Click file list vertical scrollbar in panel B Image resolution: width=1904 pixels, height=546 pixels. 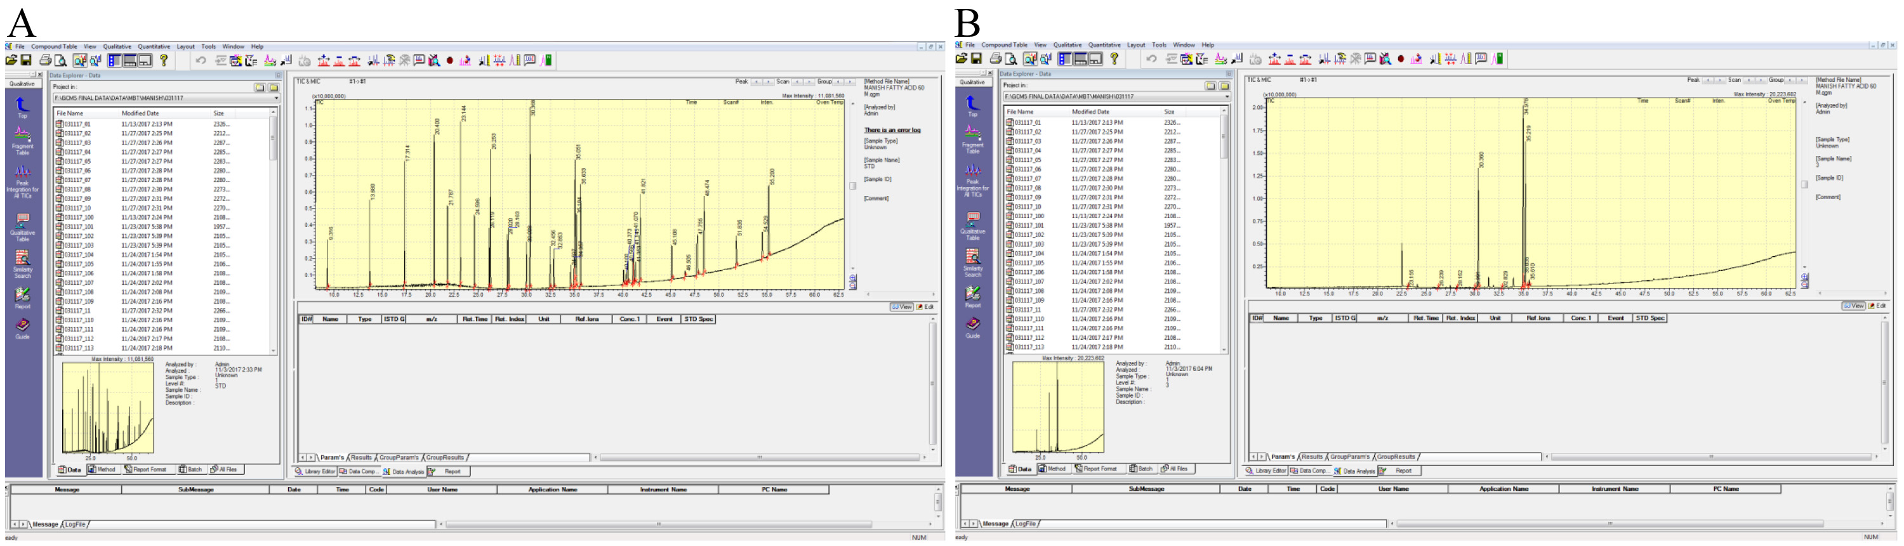(x=1224, y=231)
